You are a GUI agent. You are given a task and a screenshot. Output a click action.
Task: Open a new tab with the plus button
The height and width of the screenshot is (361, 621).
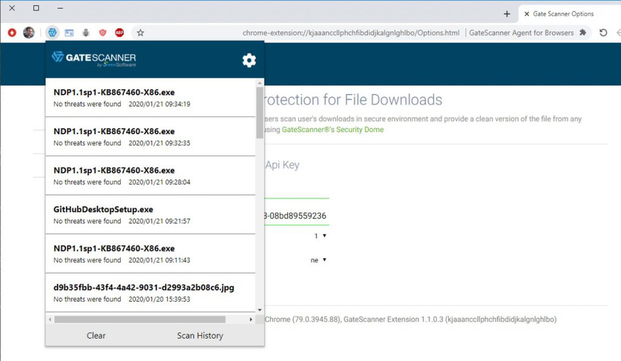point(507,14)
